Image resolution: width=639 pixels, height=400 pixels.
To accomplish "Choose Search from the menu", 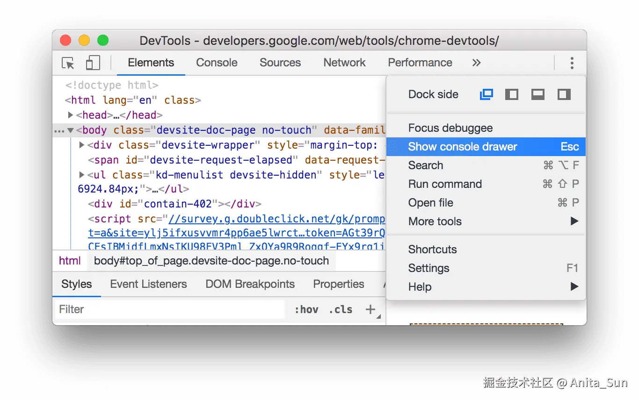I will pyautogui.click(x=486, y=165).
